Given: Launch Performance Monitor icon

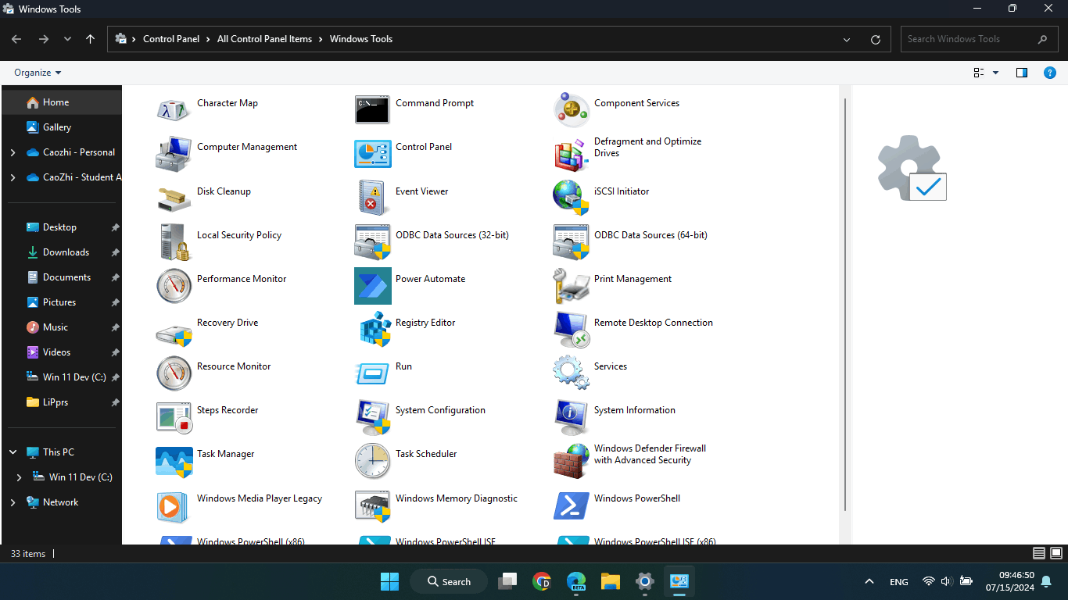Looking at the screenshot, I should coord(174,286).
